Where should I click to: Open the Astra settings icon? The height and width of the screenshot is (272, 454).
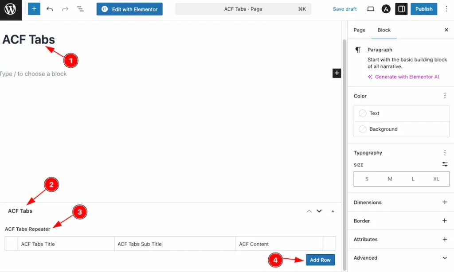point(386,9)
